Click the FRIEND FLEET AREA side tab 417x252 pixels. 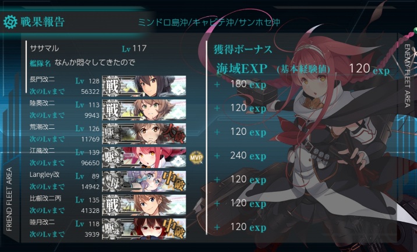pos(9,199)
